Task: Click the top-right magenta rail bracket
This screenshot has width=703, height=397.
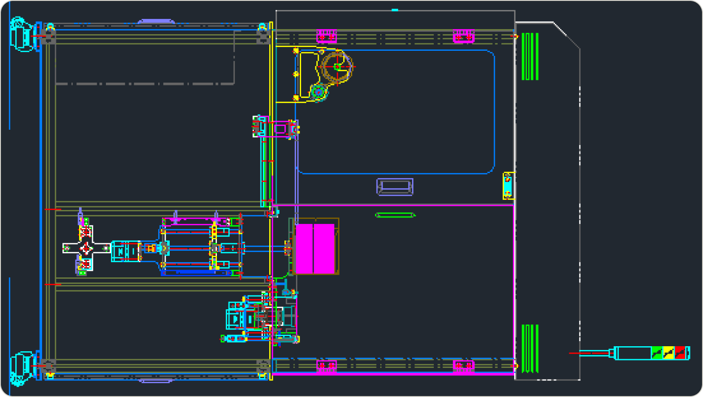Action: click(463, 36)
